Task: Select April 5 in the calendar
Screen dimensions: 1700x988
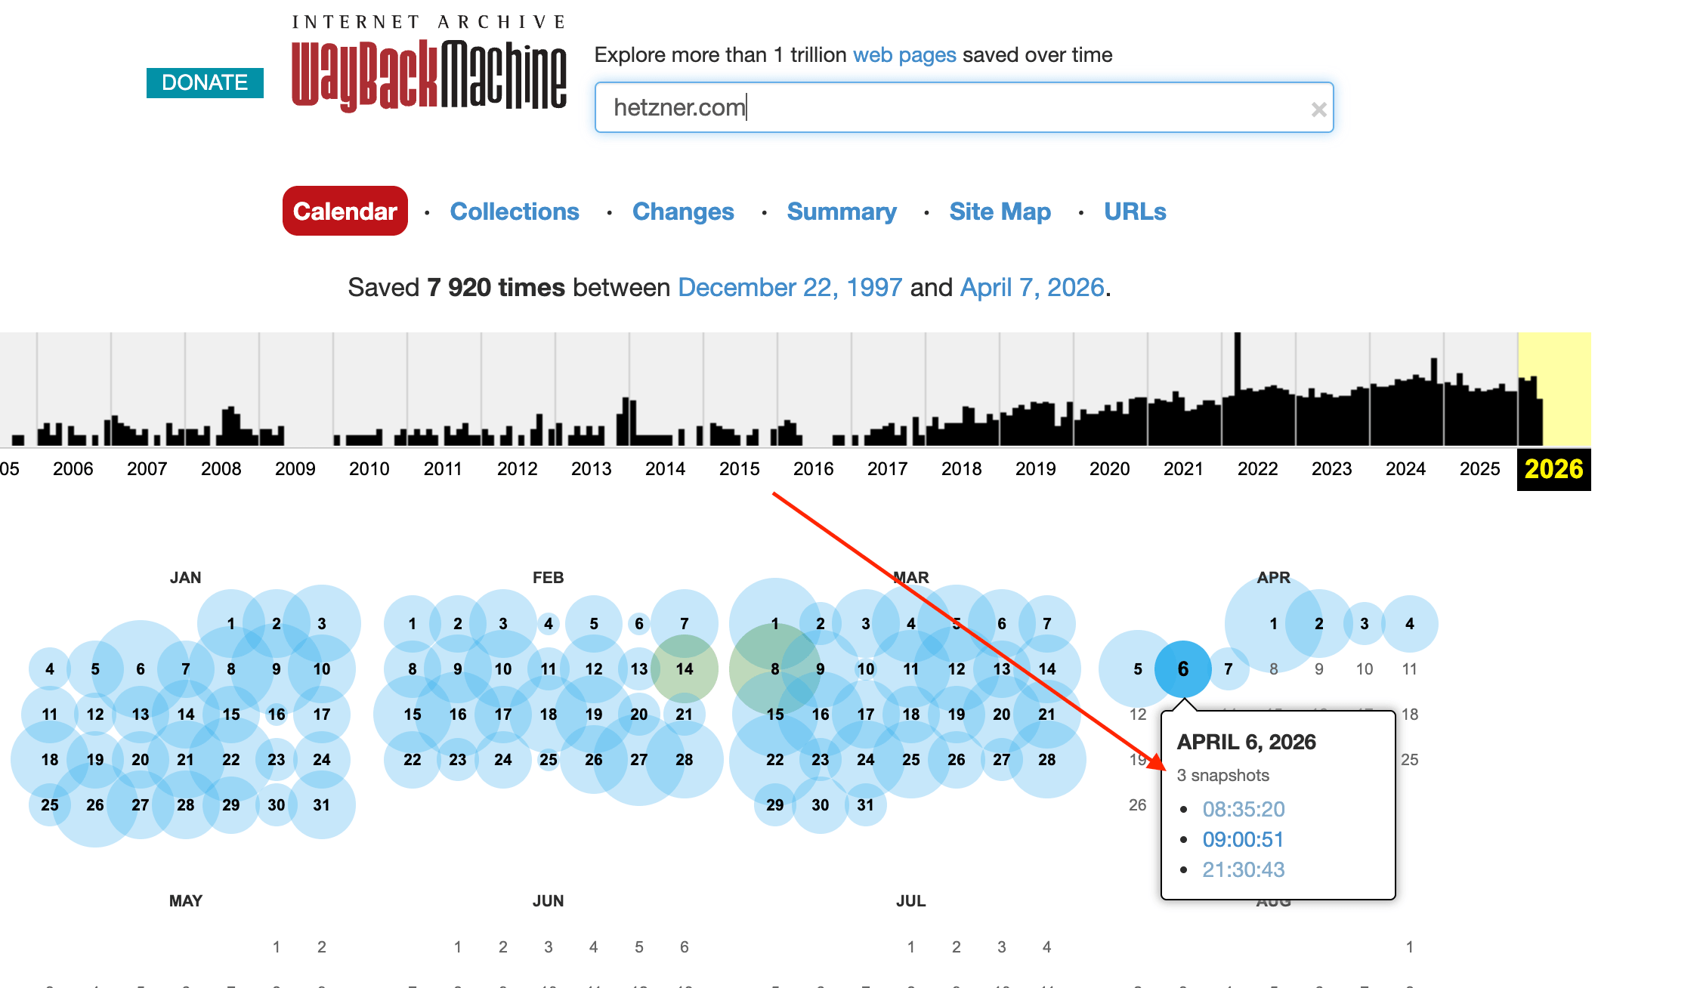Action: point(1138,668)
